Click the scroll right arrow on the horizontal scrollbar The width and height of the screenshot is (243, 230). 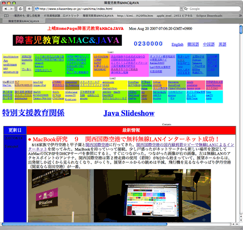point(237,224)
